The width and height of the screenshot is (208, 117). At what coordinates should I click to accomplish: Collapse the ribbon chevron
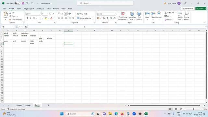point(205,22)
